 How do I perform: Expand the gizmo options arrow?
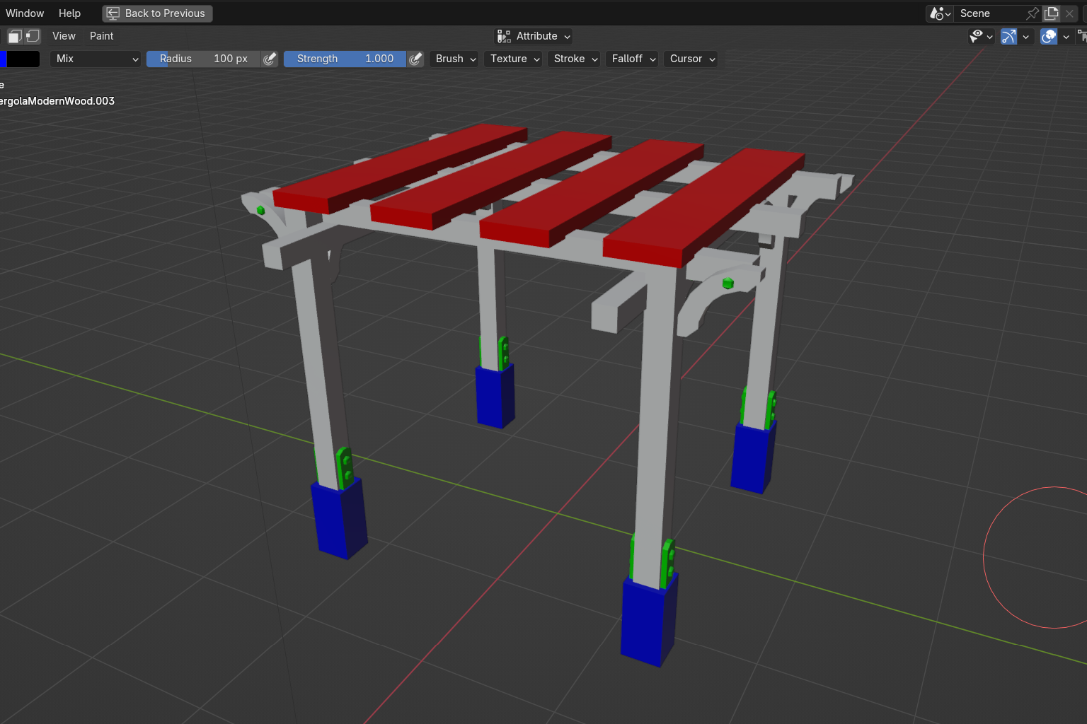click(1026, 36)
